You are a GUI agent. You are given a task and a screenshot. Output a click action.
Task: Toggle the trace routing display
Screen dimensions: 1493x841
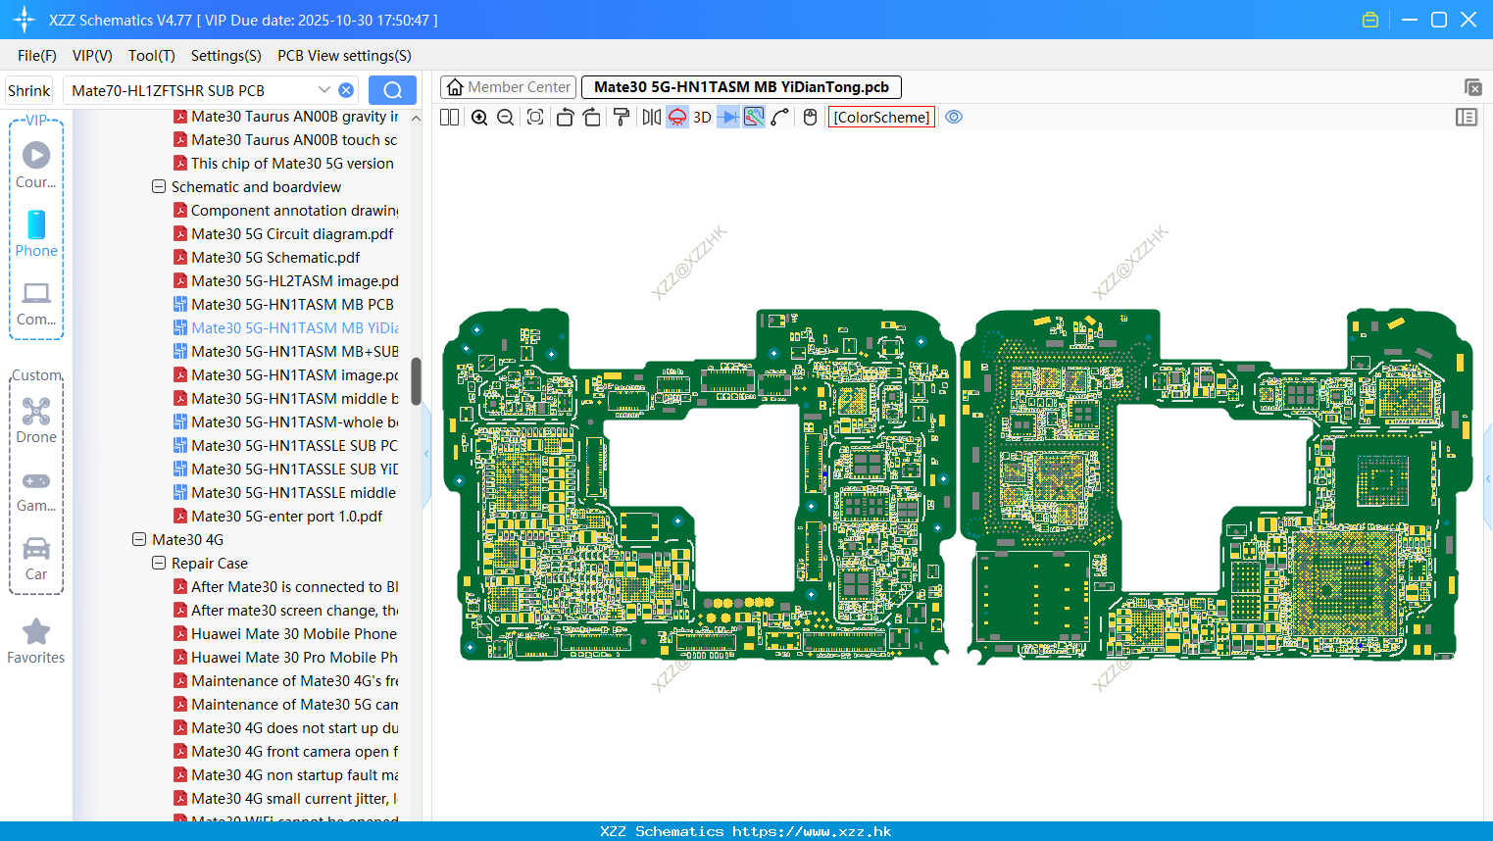pos(754,117)
